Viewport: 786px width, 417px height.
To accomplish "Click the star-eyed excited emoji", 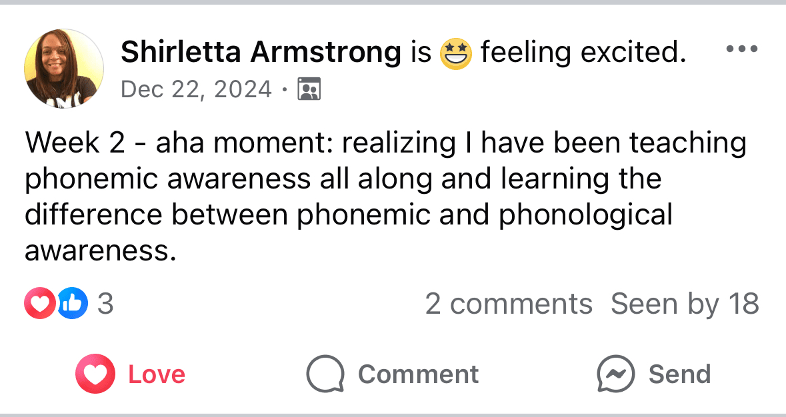I will tap(455, 53).
